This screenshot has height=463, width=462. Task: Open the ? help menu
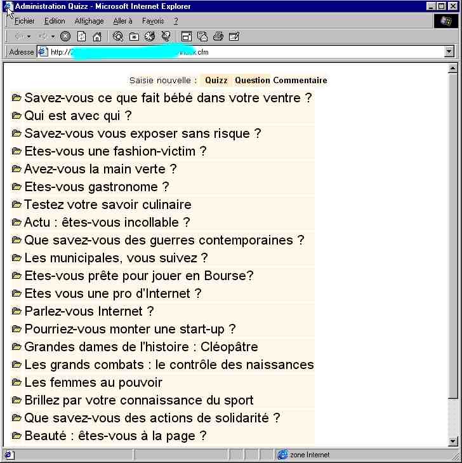click(x=176, y=21)
